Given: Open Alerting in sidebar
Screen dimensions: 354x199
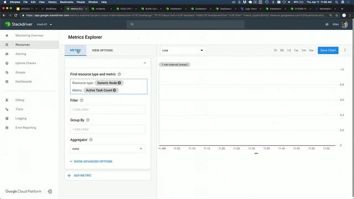Looking at the screenshot, I should point(21,54).
